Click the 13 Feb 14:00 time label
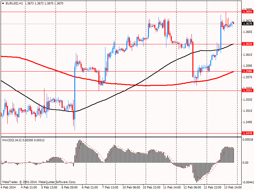The height and width of the screenshot is (190, 254). pyautogui.click(x=233, y=187)
